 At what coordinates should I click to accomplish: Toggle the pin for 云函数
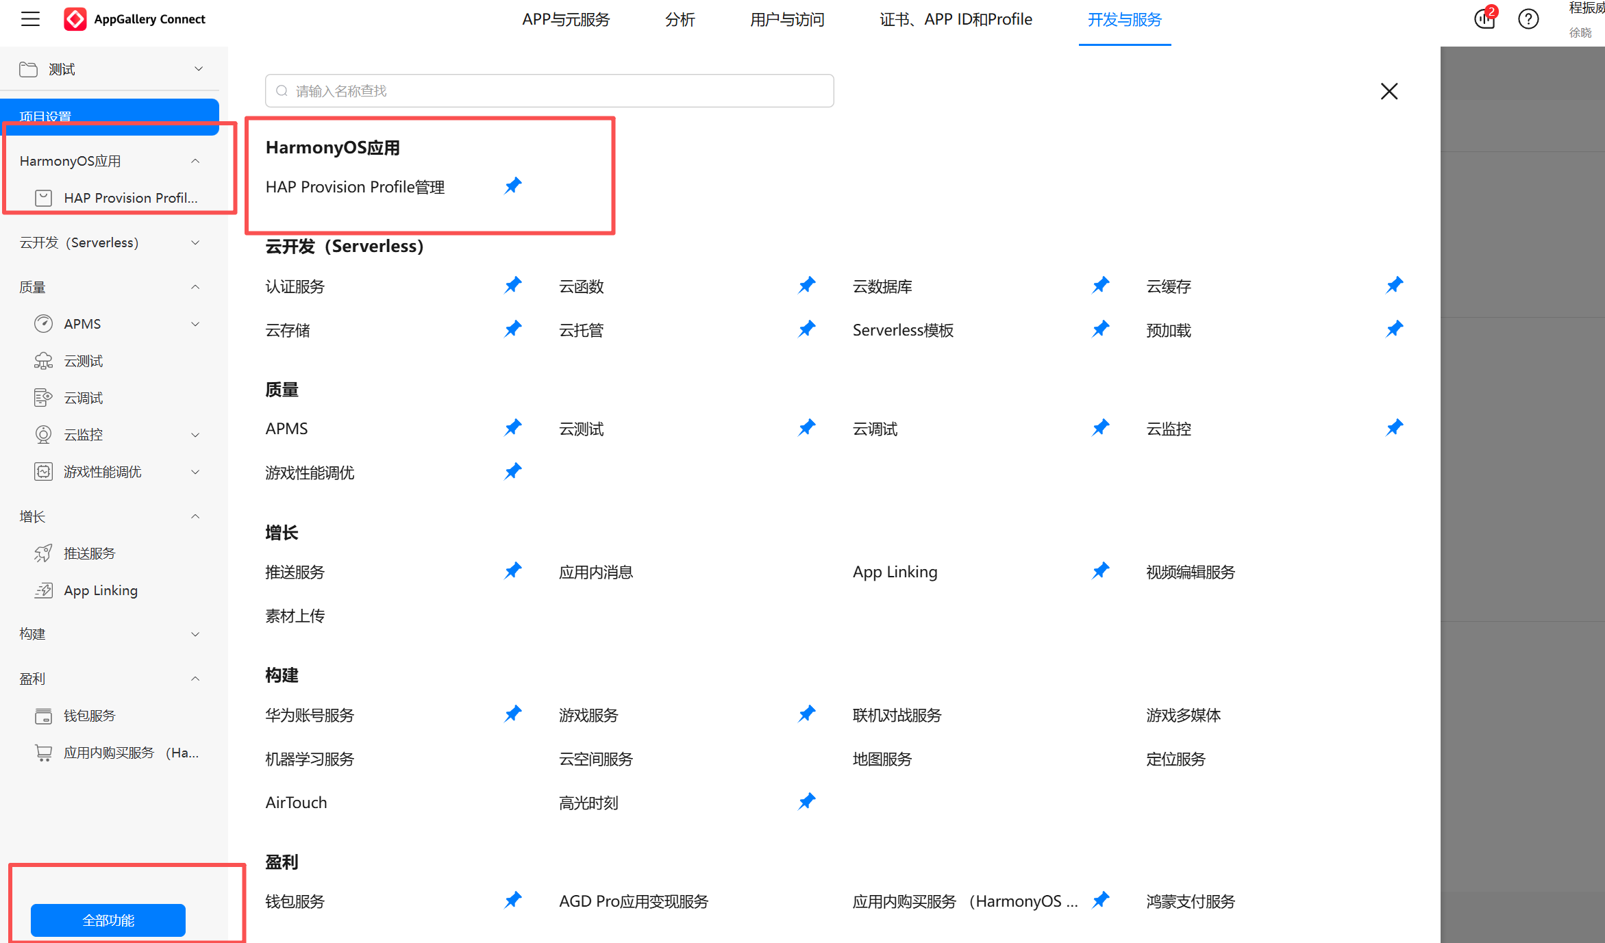807,285
